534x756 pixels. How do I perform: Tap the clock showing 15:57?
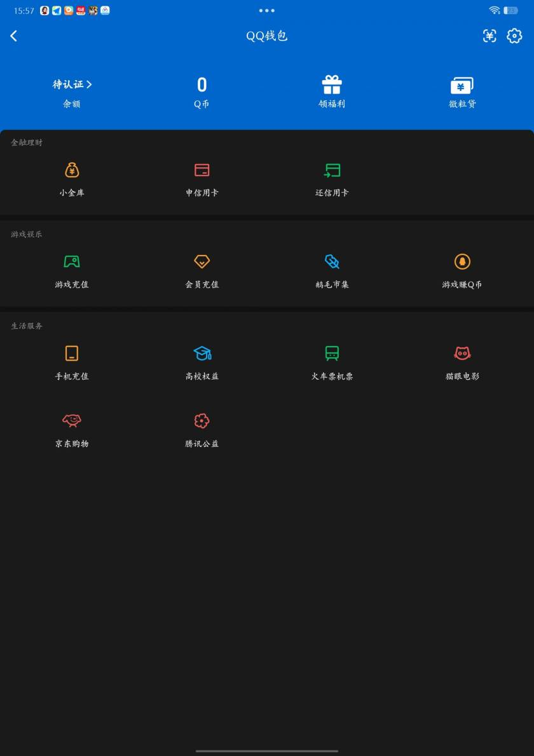pos(24,11)
